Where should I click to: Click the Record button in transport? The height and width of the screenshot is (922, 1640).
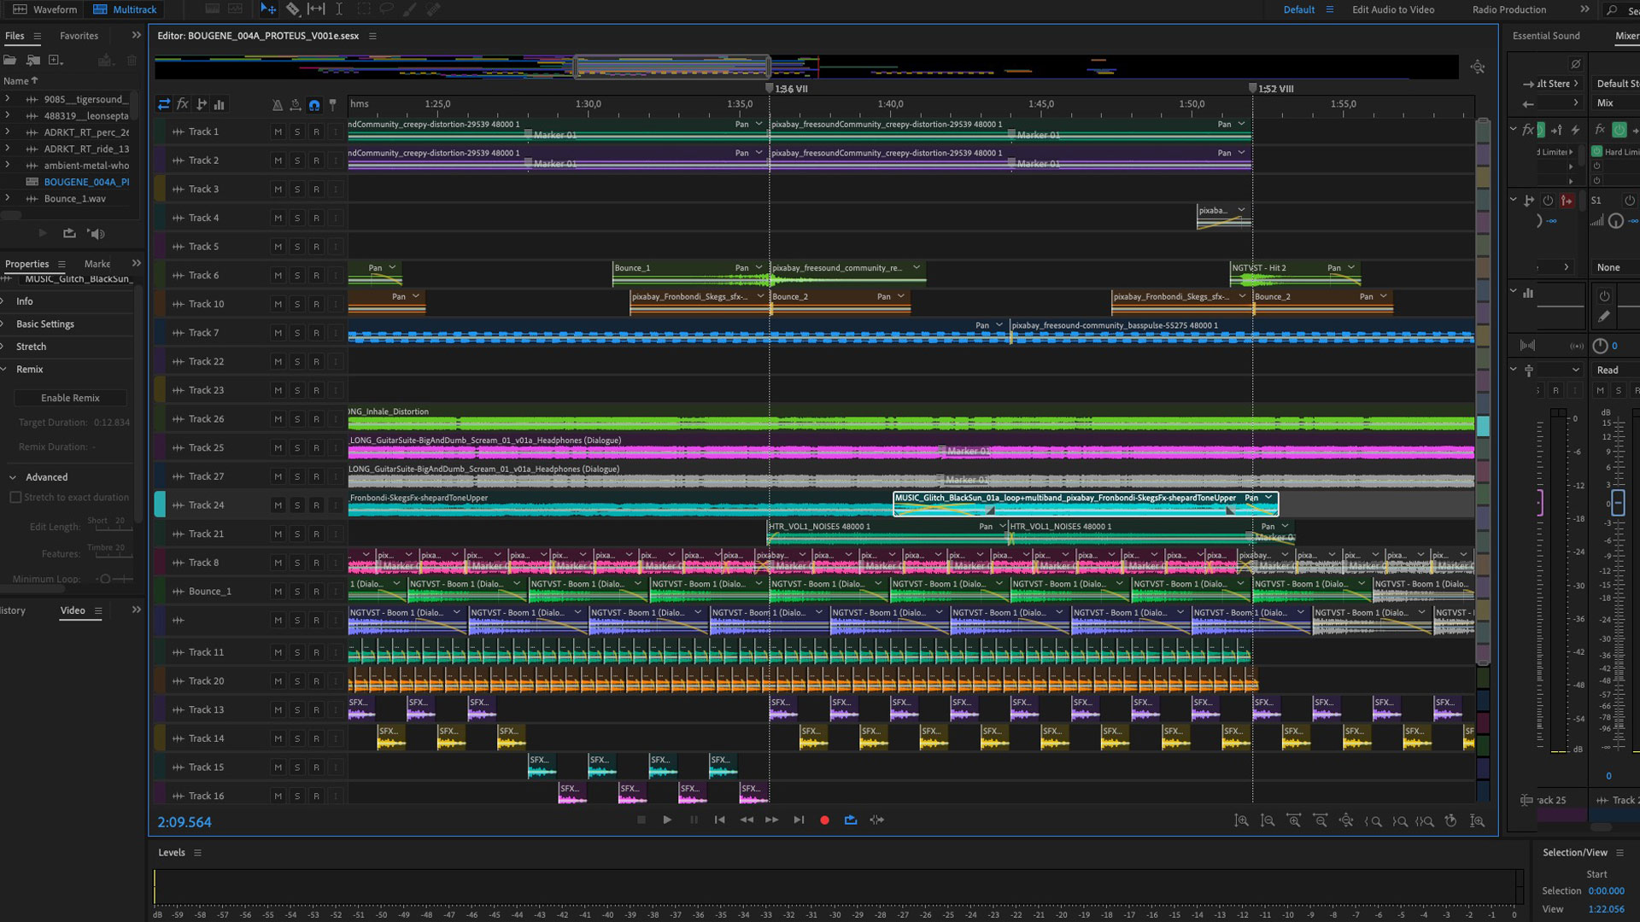click(x=824, y=820)
